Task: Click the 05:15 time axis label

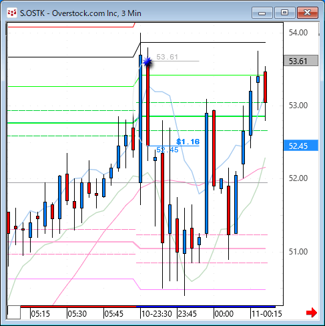Action: [x=40, y=313]
